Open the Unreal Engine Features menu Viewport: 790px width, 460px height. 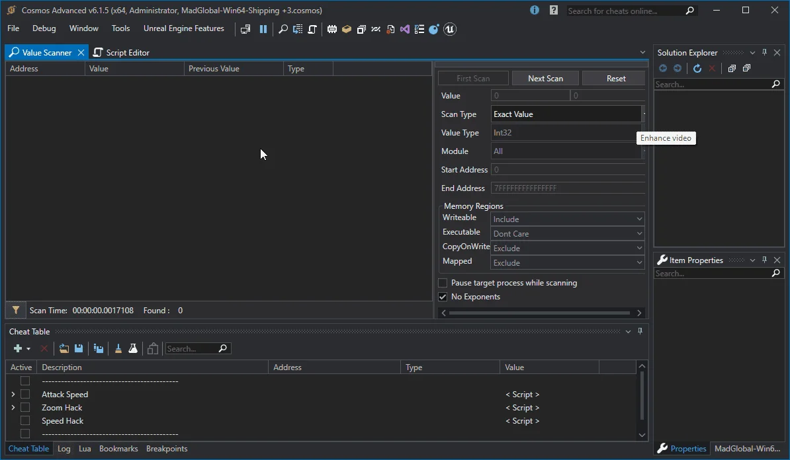click(x=183, y=28)
